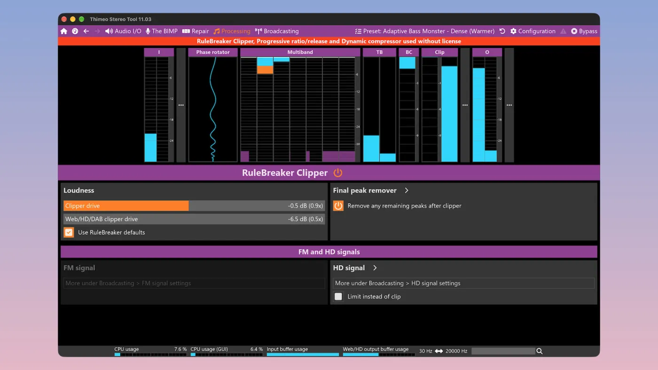The image size is (658, 370).
Task: Click the BC meter header
Action: click(408, 52)
